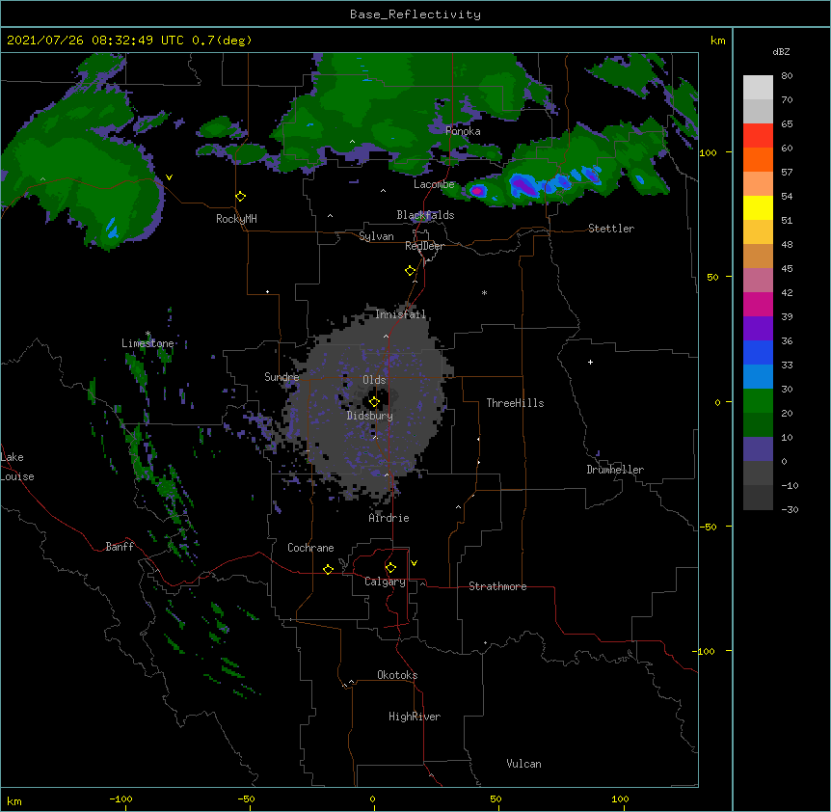
Task: Click the white plus marker west of Drumheller
Action: click(x=590, y=362)
